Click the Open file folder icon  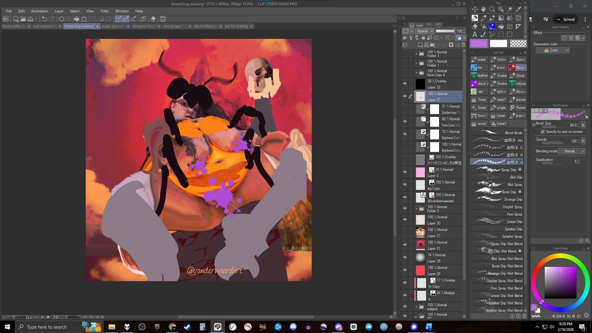[x=23, y=19]
